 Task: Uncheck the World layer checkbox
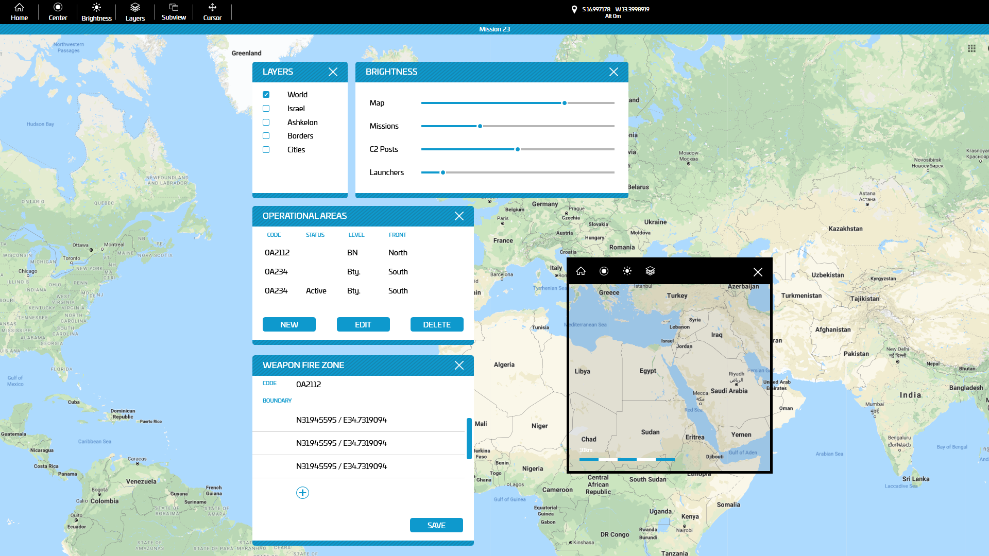click(x=266, y=95)
